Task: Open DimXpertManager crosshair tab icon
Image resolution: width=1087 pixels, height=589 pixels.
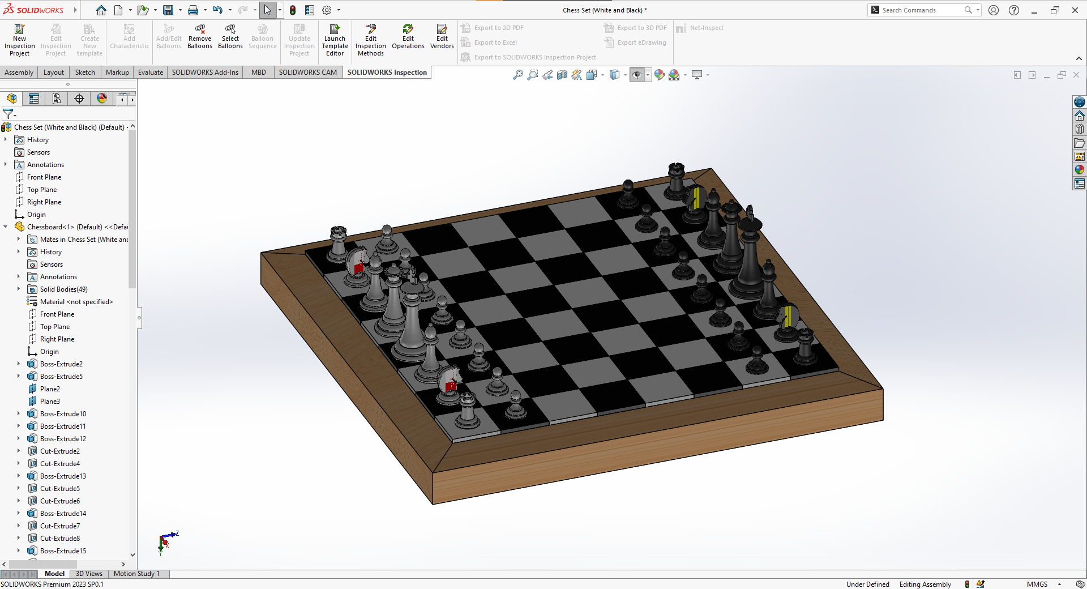Action: tap(79, 99)
